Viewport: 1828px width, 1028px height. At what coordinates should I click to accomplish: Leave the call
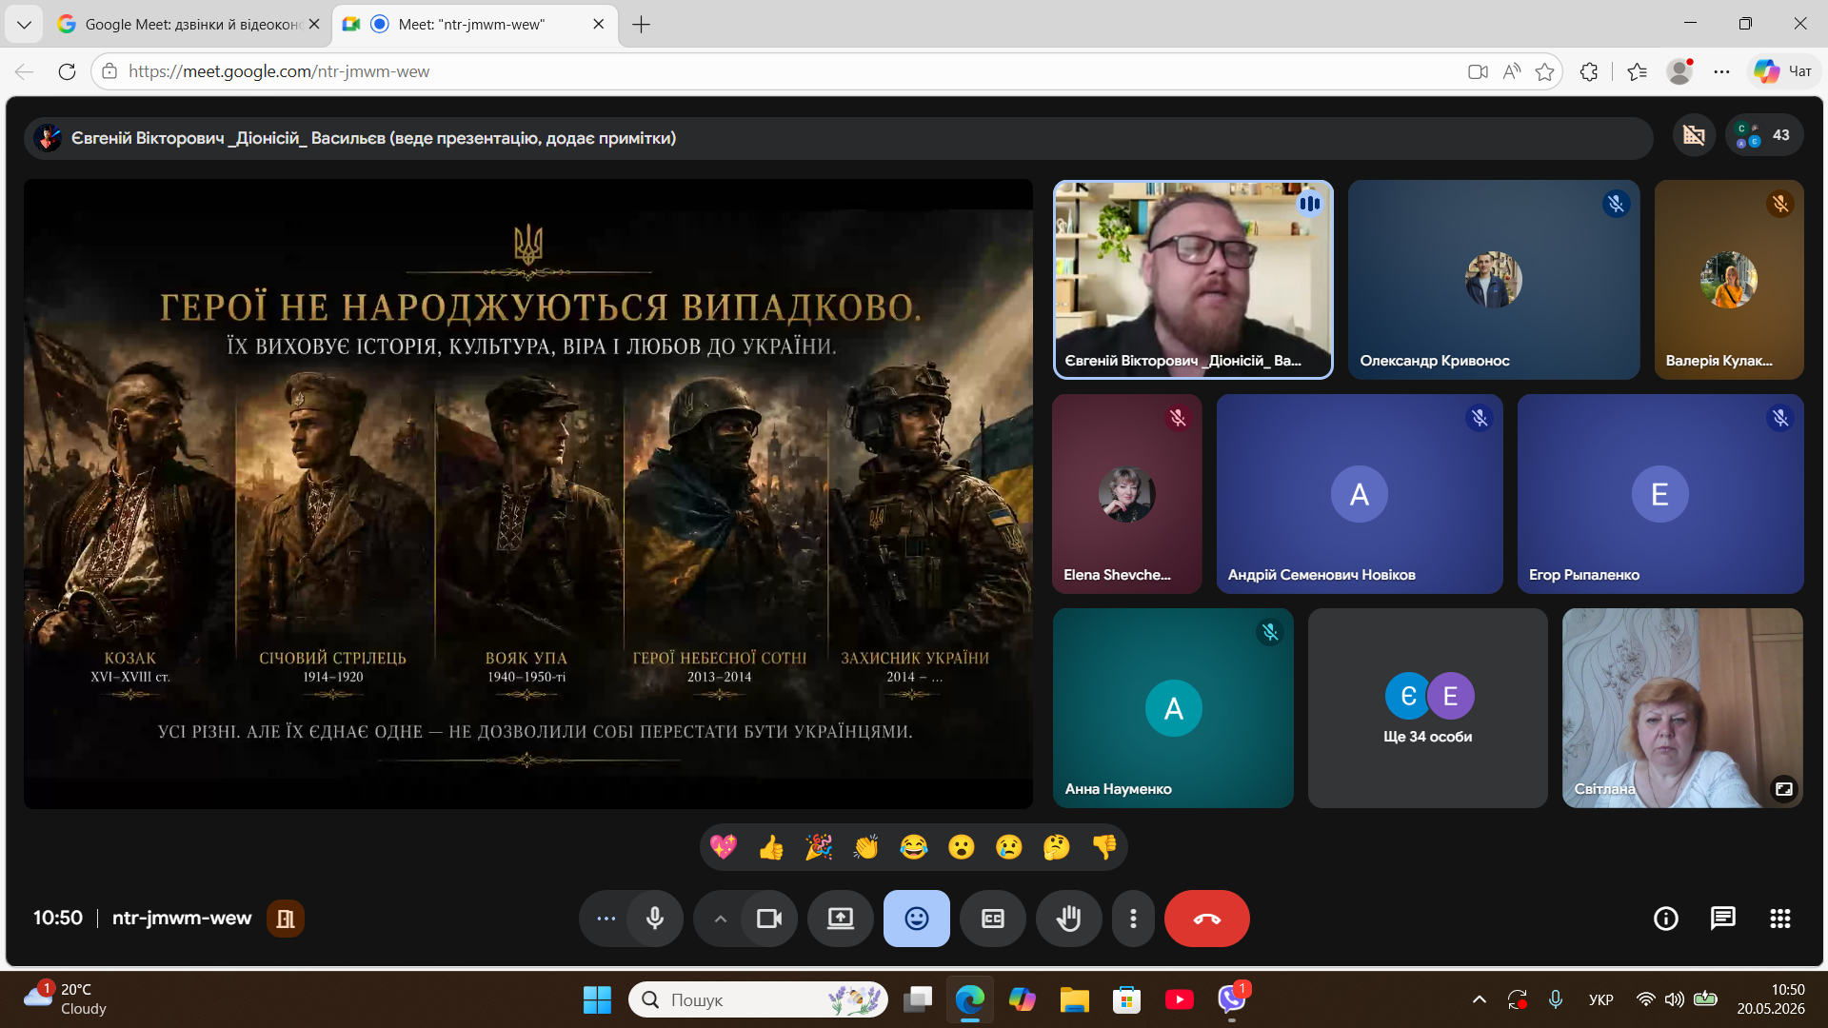1207,919
